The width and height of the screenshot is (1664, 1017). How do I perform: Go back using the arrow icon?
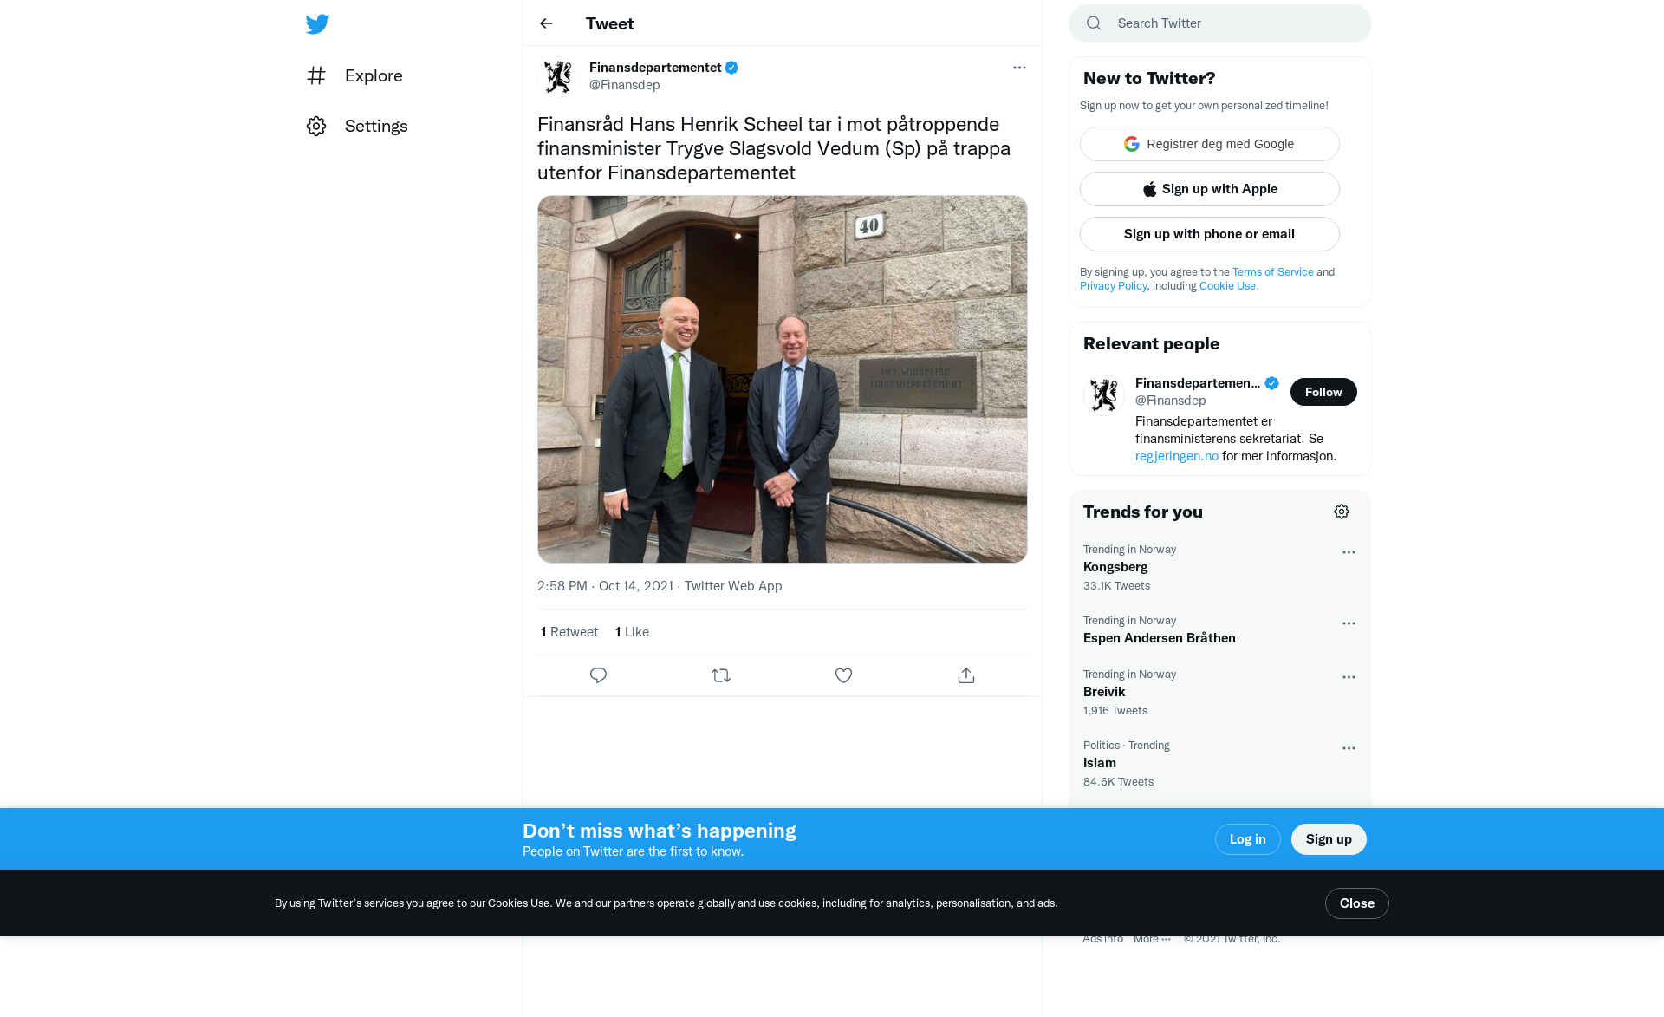pyautogui.click(x=546, y=23)
